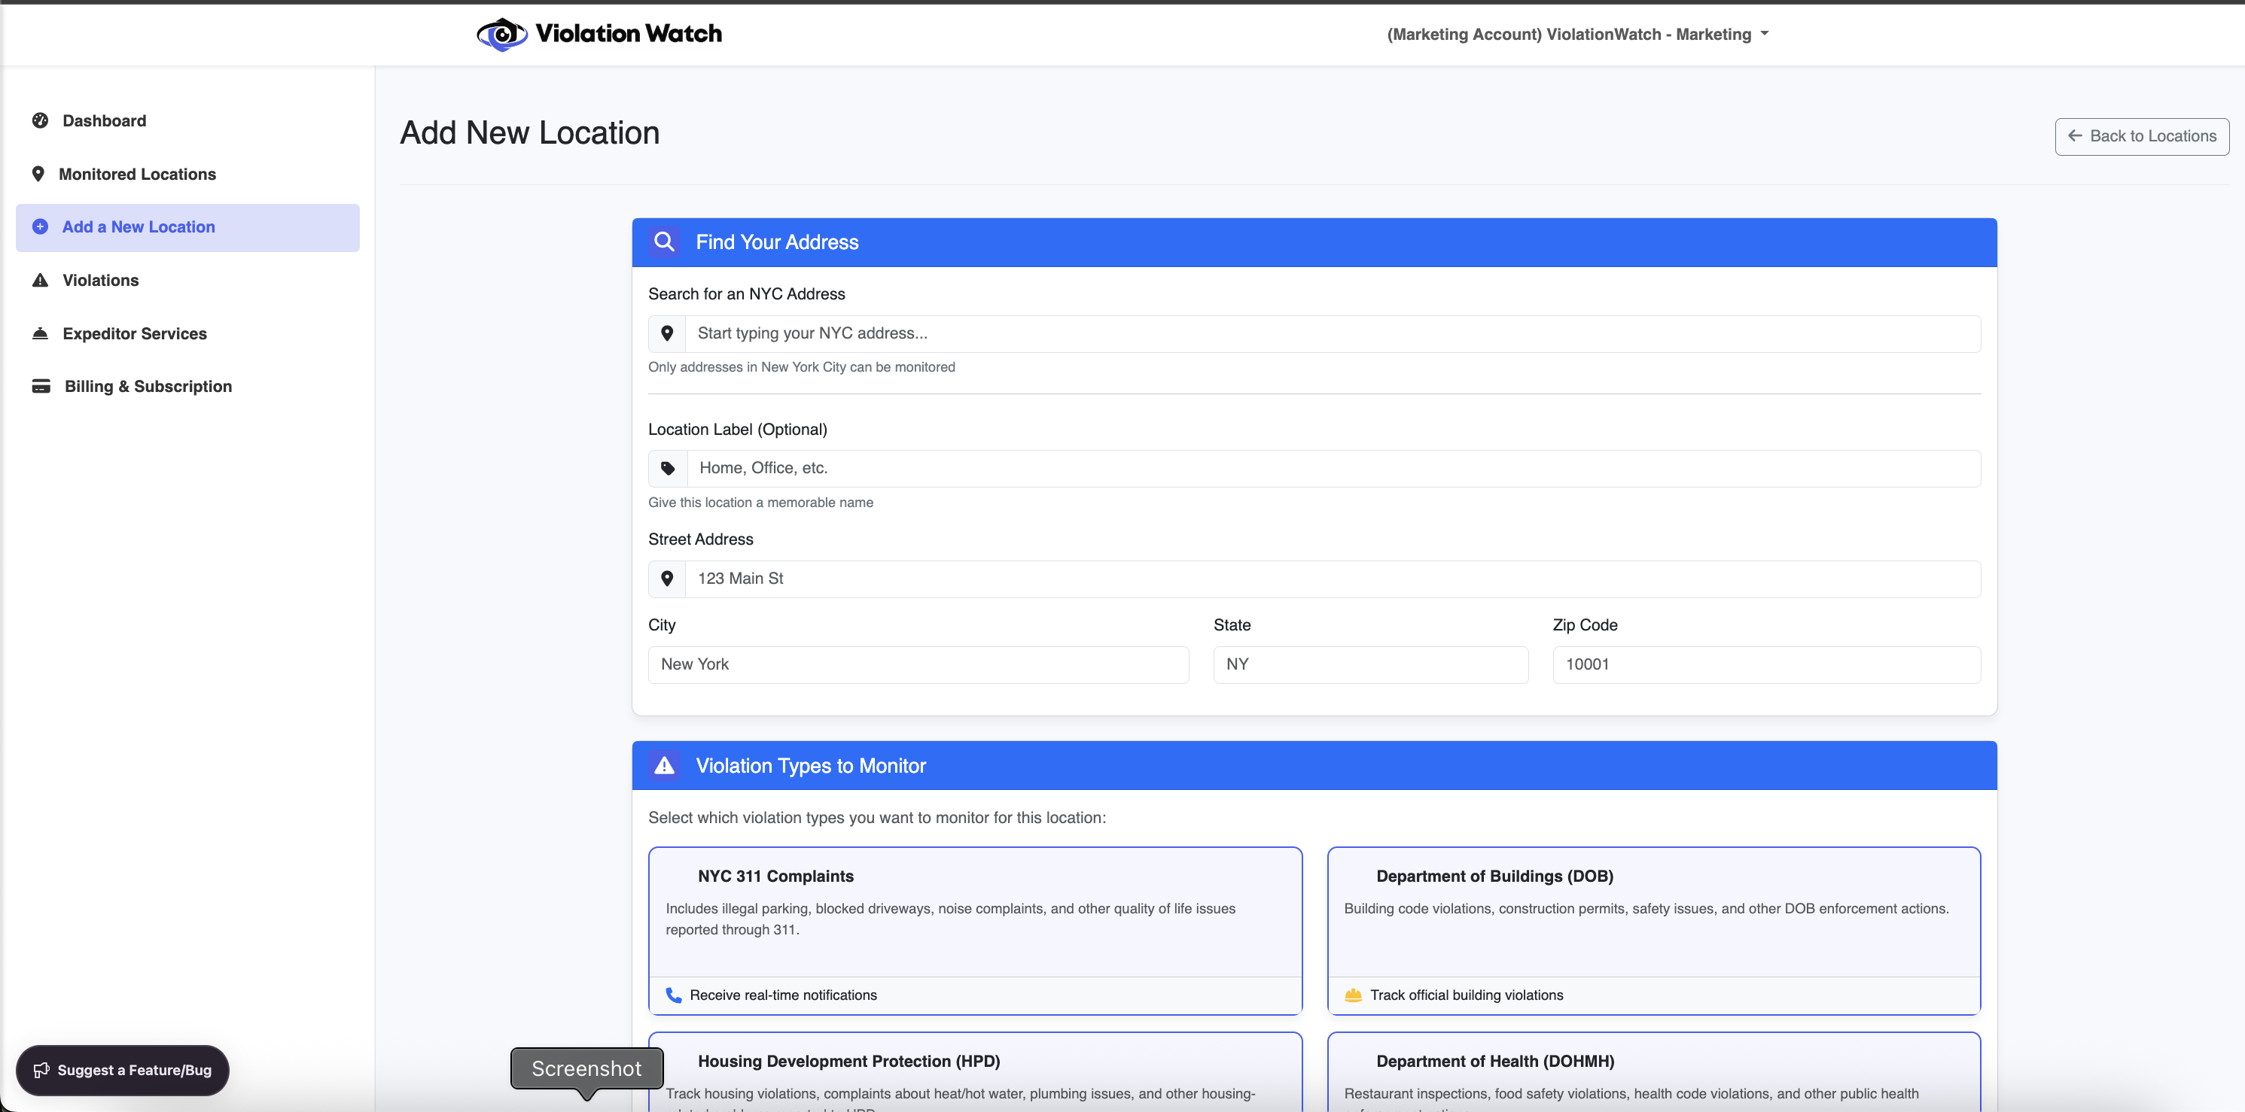The image size is (2245, 1112).
Task: Click the megaphone icon in Suggest a Feature/Bug
Action: pyautogui.click(x=41, y=1070)
